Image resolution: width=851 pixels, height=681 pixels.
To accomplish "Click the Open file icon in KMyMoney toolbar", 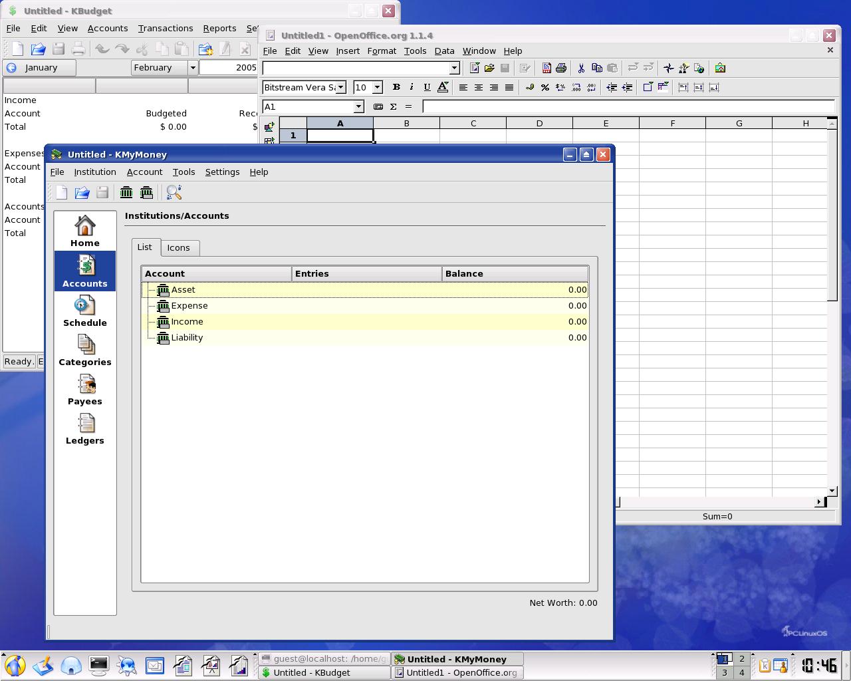I will (x=82, y=193).
